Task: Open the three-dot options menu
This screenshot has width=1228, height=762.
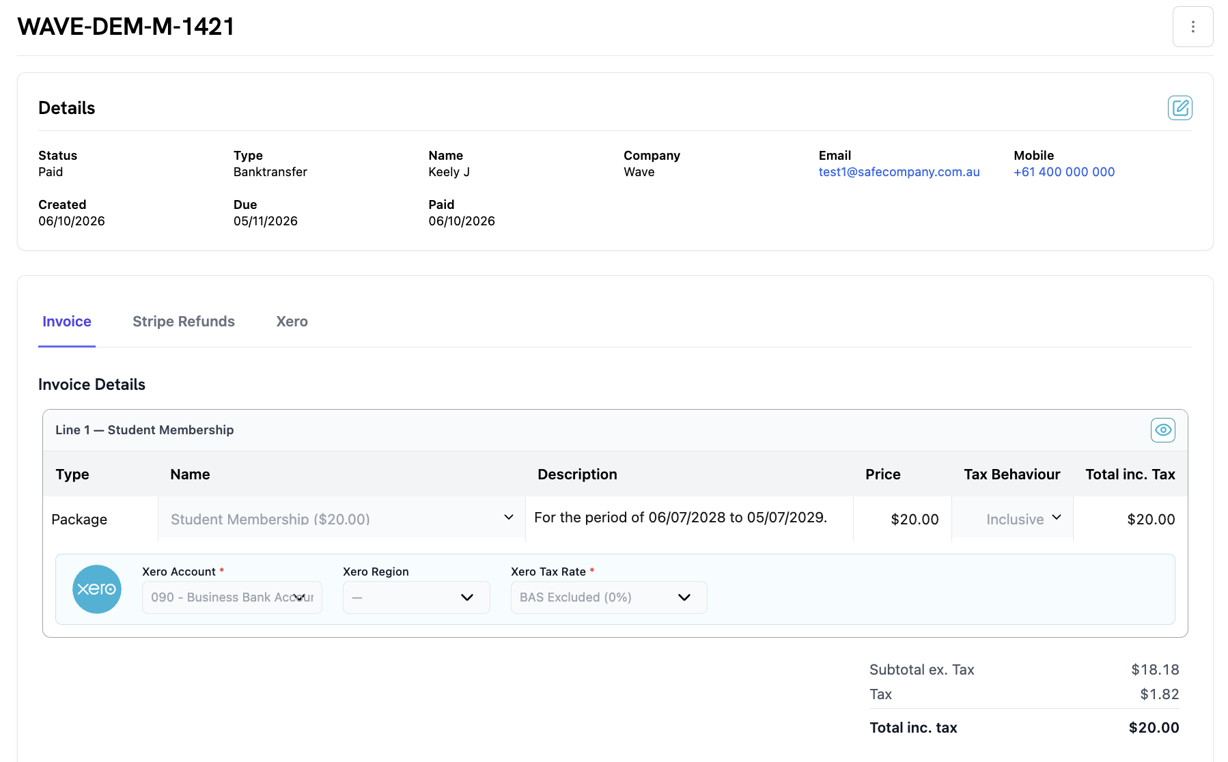Action: [x=1192, y=27]
